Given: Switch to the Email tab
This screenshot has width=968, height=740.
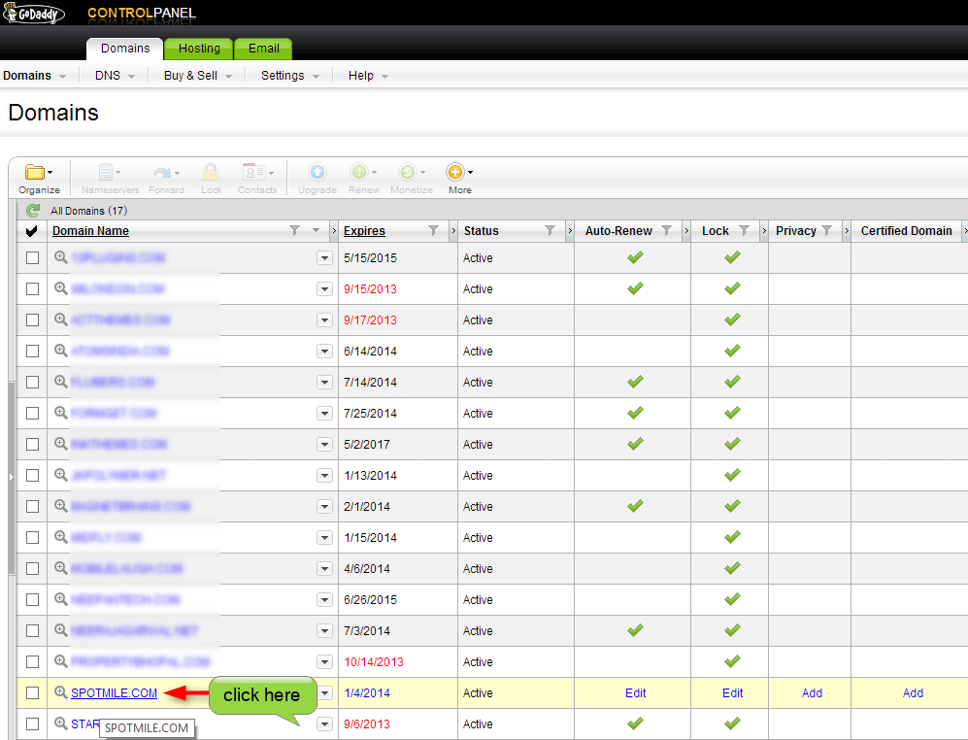Looking at the screenshot, I should tap(264, 49).
